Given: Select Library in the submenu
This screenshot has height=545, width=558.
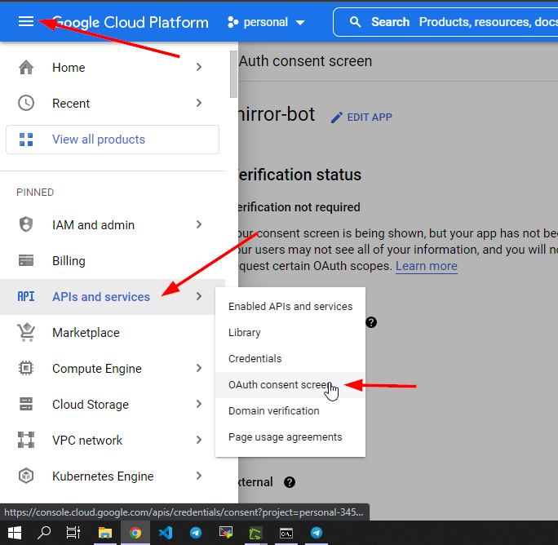Looking at the screenshot, I should 290,333.
